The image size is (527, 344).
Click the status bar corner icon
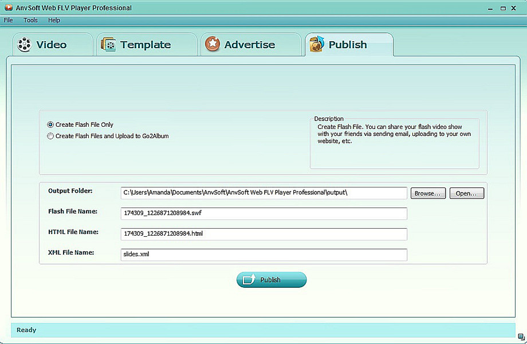coord(521,337)
